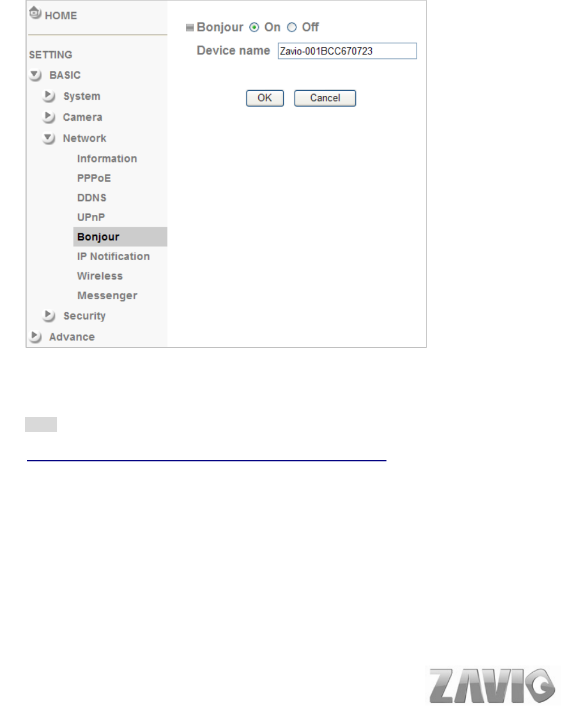
Task: Collapse the BASIC section arrow
Action: [x=36, y=75]
